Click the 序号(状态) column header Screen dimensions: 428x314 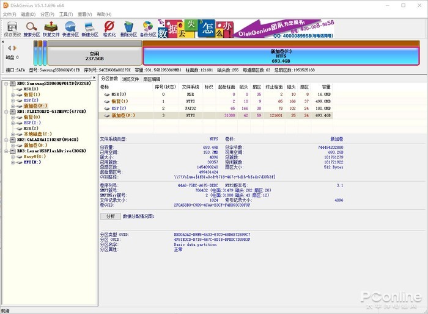166,87
